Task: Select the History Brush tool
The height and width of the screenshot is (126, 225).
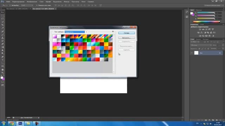Action: (x=2, y=41)
